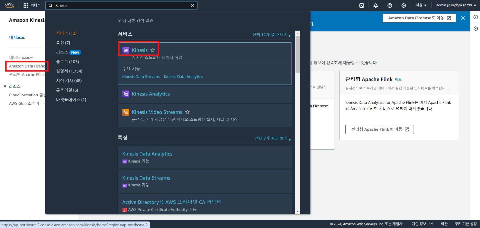This screenshot has width=480, height=228.
Task: Open 개인 정보 보호 footer link
Action: tap(423, 224)
